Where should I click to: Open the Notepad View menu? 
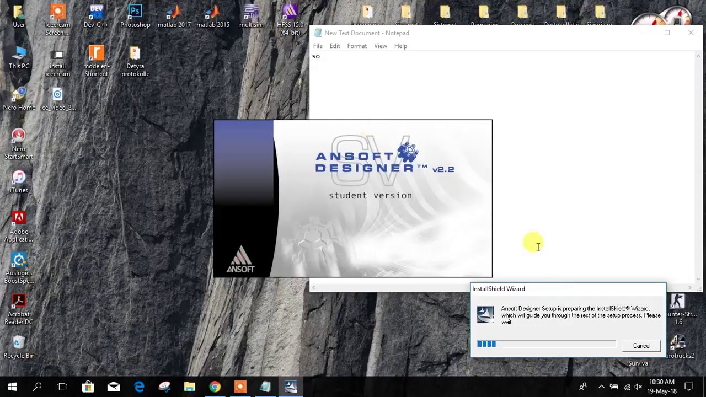(x=381, y=46)
